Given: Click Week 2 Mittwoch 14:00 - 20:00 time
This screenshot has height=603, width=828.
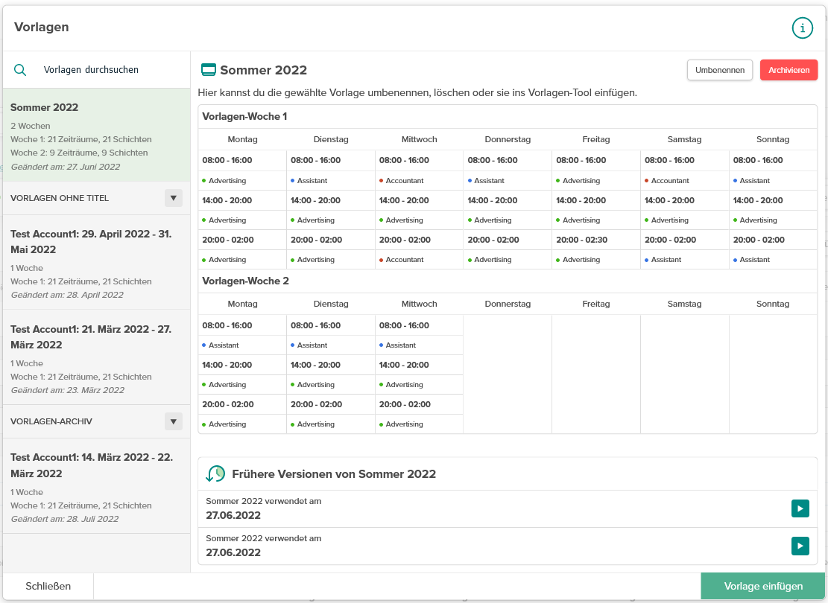Looking at the screenshot, I should pyautogui.click(x=404, y=365).
